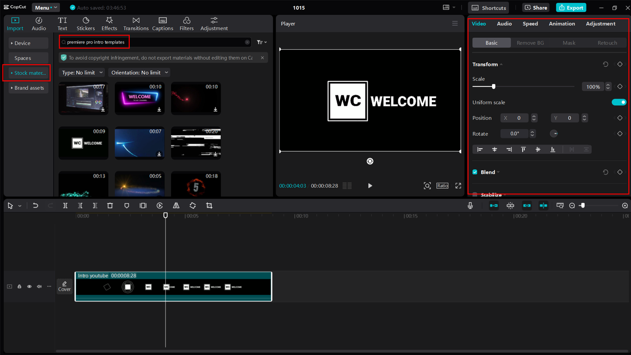This screenshot has width=631, height=355.
Task: Open the Stickers panel
Action: pyautogui.click(x=86, y=24)
